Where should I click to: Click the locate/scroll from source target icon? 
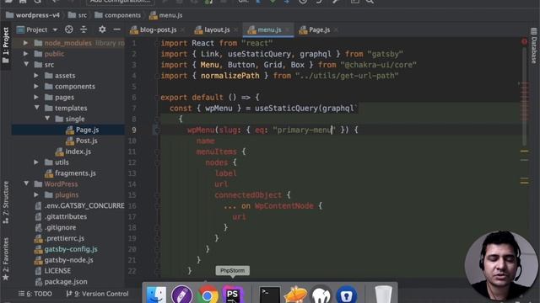pyautogui.click(x=69, y=29)
